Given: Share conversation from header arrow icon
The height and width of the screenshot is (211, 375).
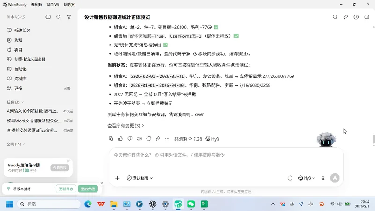Looking at the screenshot, I should tap(345, 17).
